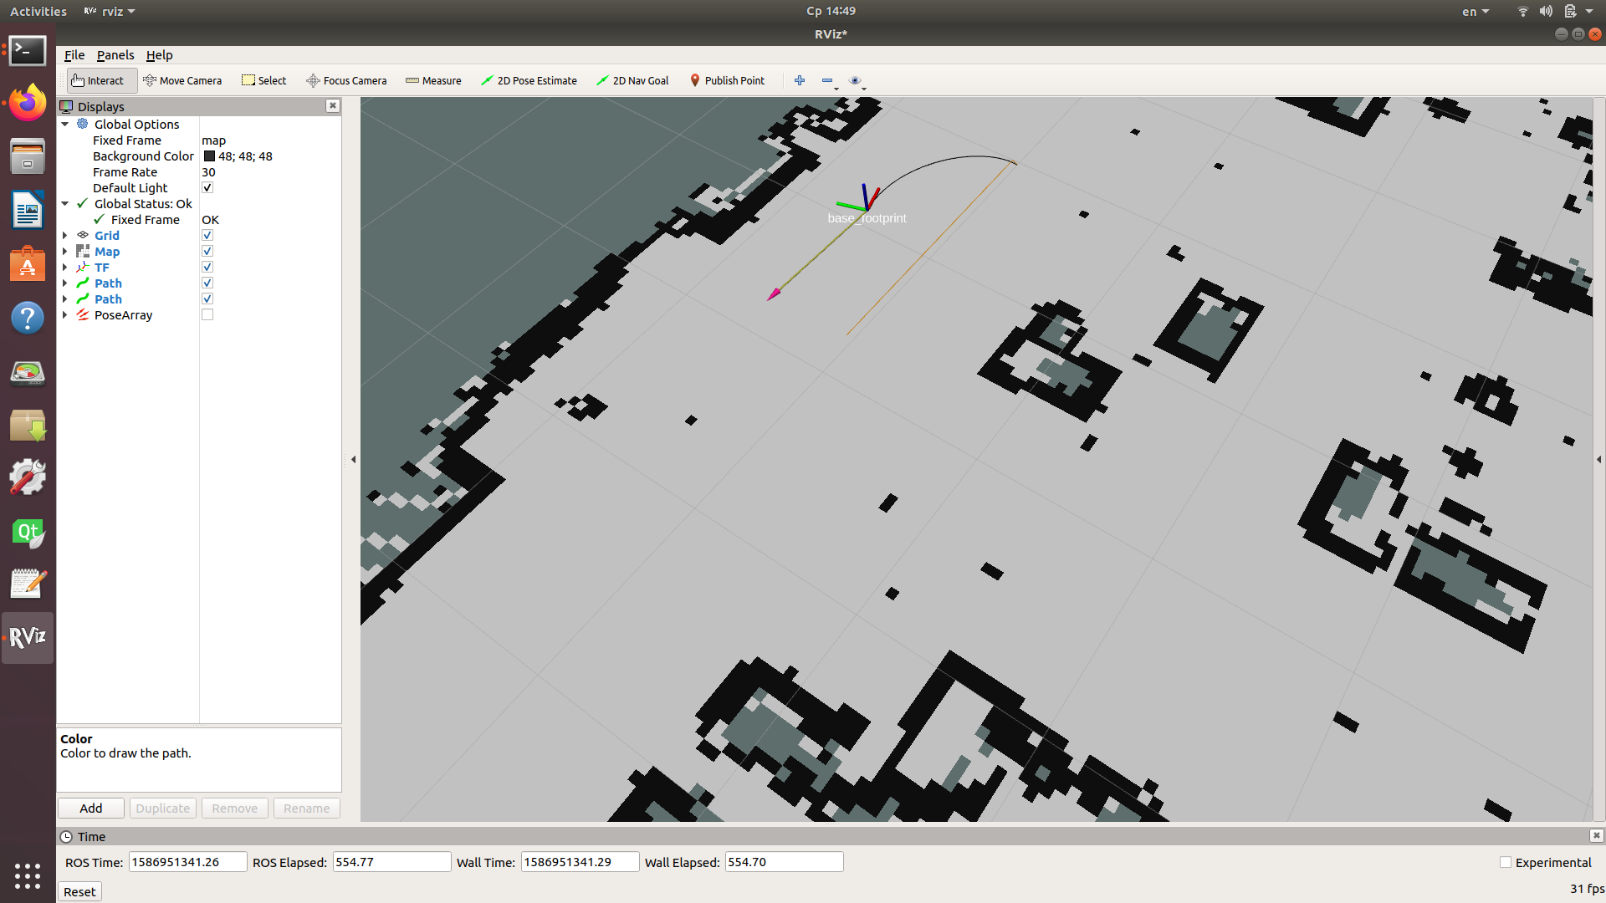
Task: Disable the Map display checkbox
Action: (207, 252)
